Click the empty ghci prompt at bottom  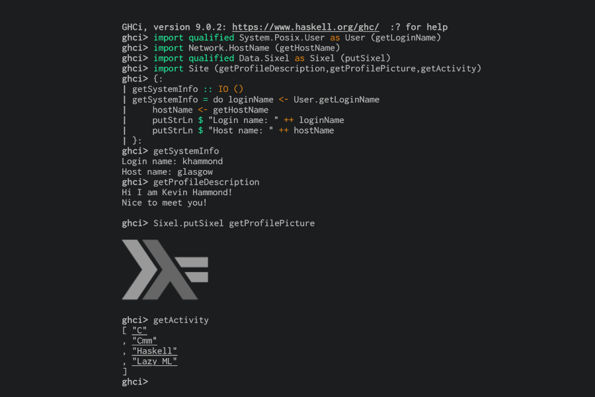tap(135, 382)
